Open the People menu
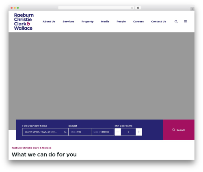Image resolution: width=203 pixels, height=172 pixels. click(x=121, y=22)
